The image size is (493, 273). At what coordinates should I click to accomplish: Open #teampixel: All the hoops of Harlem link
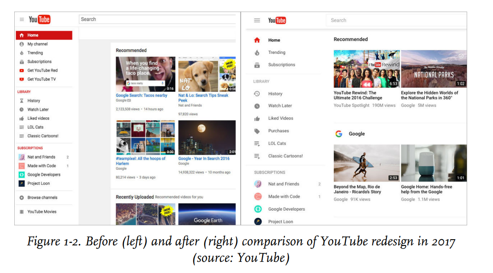click(x=140, y=161)
